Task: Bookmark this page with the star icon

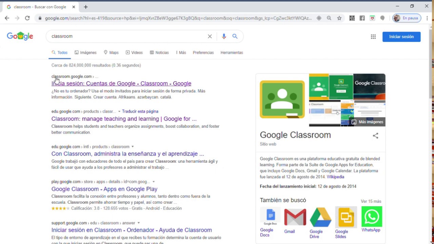Action: (x=339, y=18)
